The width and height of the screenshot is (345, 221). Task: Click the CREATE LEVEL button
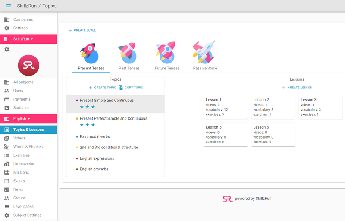(x=82, y=30)
